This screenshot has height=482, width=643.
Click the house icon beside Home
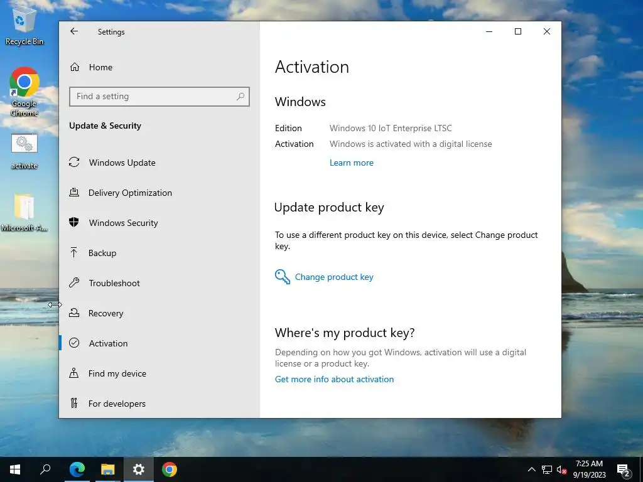tap(75, 67)
